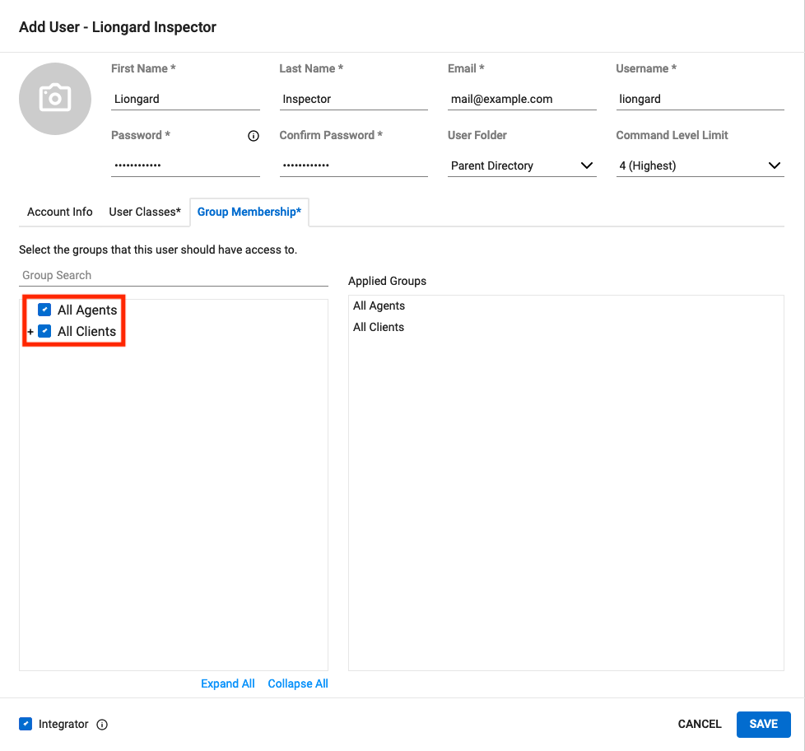Save the new user
The height and width of the screenshot is (751, 805).
pyautogui.click(x=763, y=725)
